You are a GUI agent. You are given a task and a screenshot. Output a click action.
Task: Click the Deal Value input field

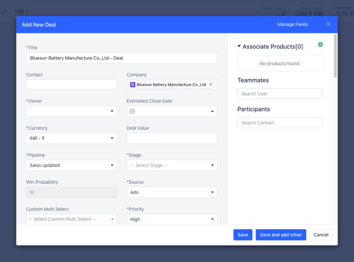point(171,138)
